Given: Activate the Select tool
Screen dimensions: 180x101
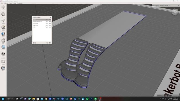Looking at the screenshot, I should (x=3, y=21).
